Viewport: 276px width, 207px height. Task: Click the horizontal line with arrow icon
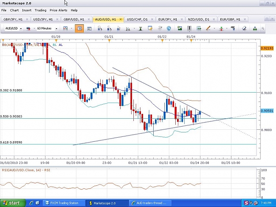(199, 29)
